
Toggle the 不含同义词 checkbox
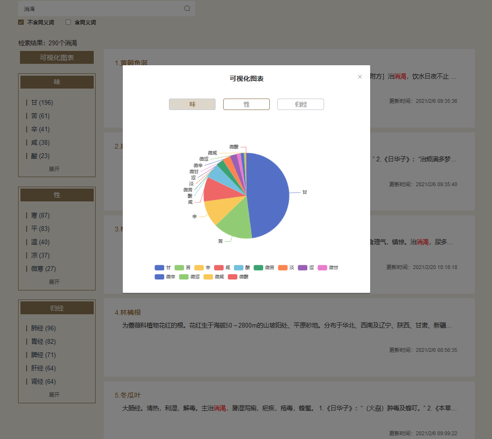coord(21,22)
